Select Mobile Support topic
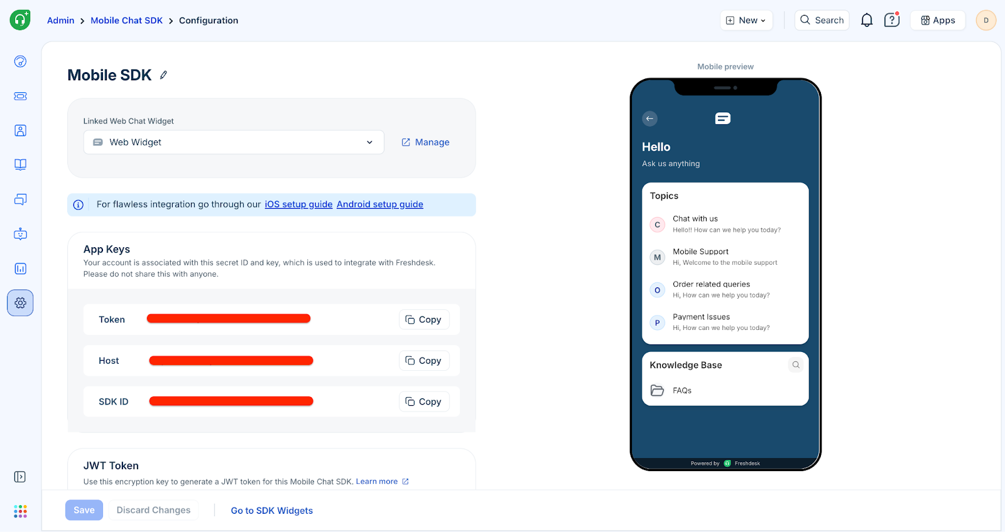This screenshot has height=532, width=1005. (725, 257)
